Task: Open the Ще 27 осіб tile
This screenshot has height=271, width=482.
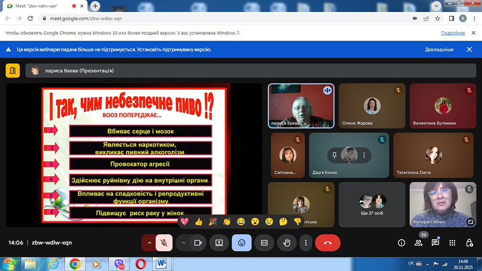Action: tap(372, 204)
